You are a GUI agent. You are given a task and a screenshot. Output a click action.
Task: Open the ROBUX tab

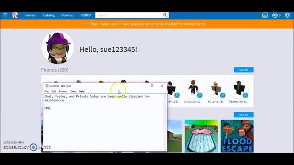click(86, 15)
